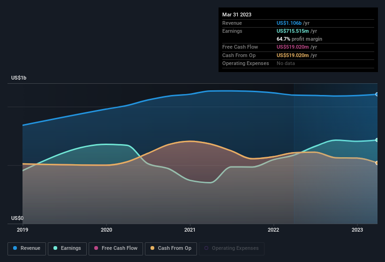Viewport: 385px width, 262px height.
Task: Enable the Operating Expenses legend button
Action: 231,248
